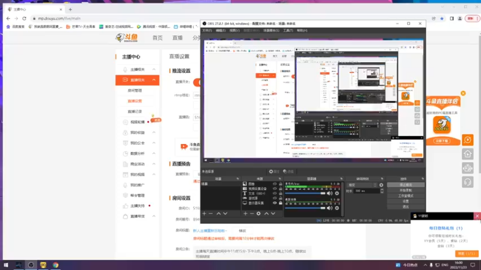Toggle visibility of the image source

[275, 184]
